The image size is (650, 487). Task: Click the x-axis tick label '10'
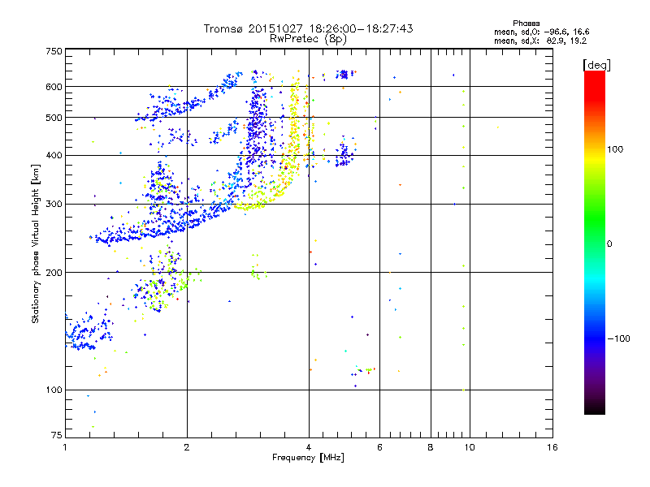(470, 447)
